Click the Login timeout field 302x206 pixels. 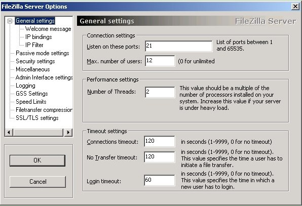click(160, 180)
